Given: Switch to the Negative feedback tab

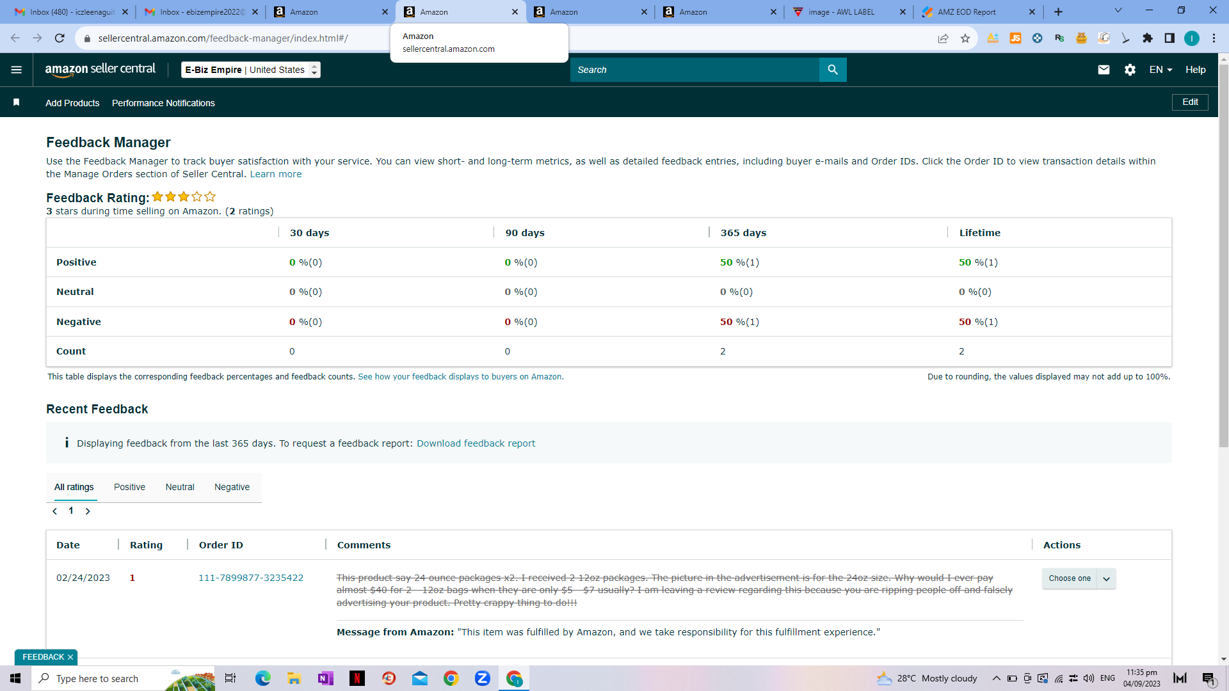Looking at the screenshot, I should click(232, 487).
